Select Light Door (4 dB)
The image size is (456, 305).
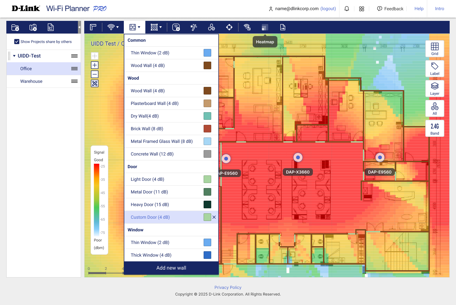point(171,179)
